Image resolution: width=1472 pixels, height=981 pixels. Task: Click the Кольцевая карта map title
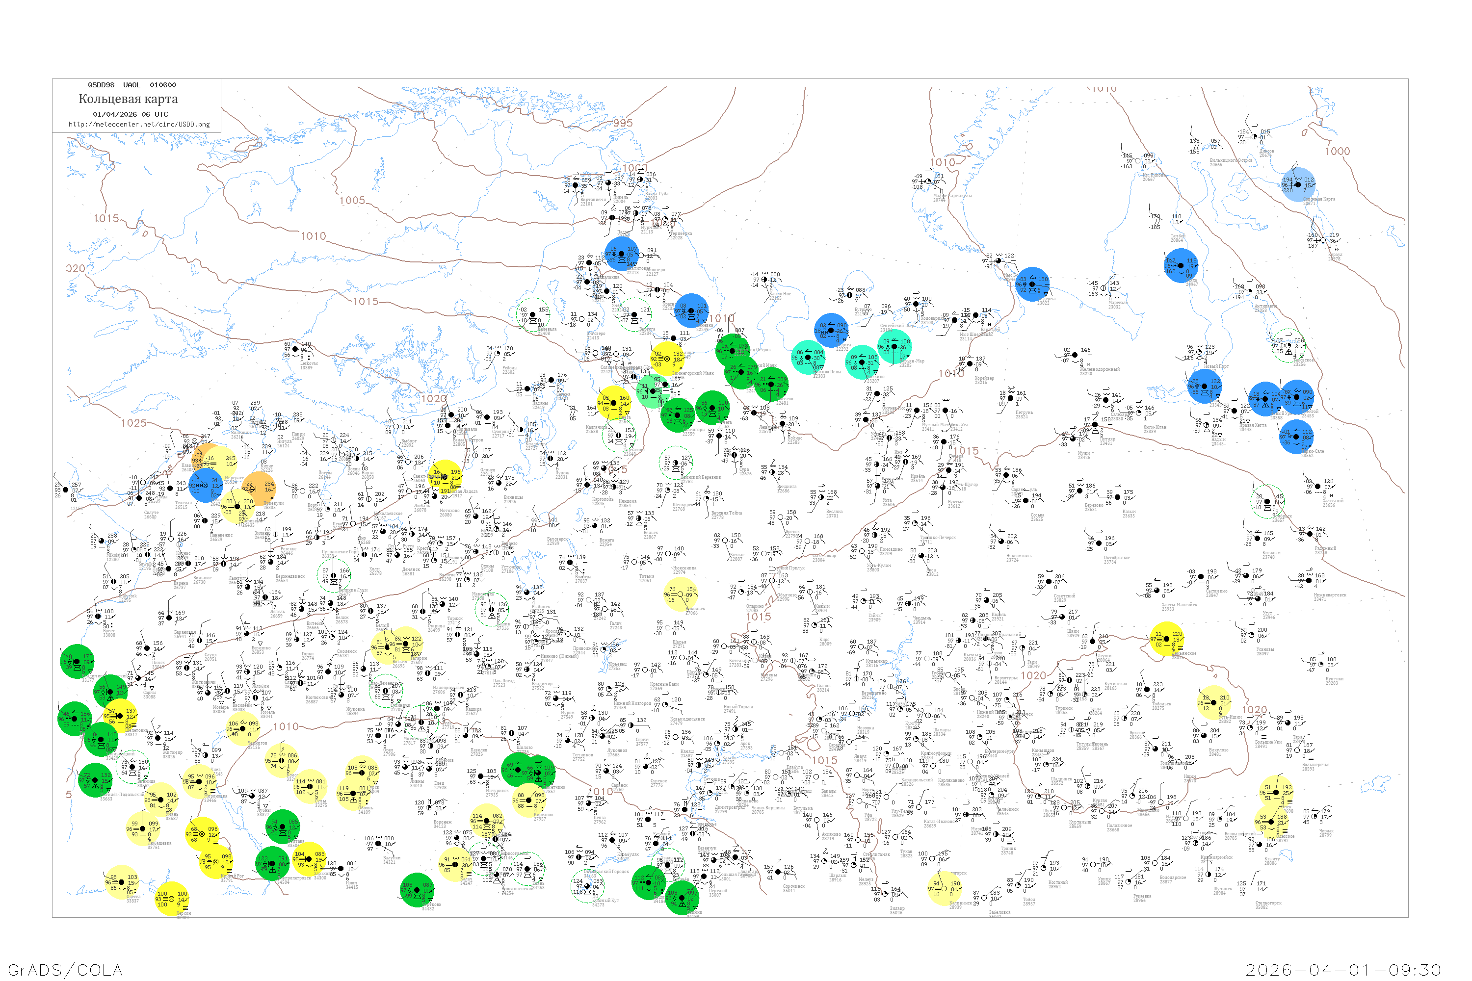128,99
